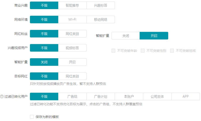Select 不限 for 网红粉丝
Viewport: 201px width, 121px height.
coord(44,34)
